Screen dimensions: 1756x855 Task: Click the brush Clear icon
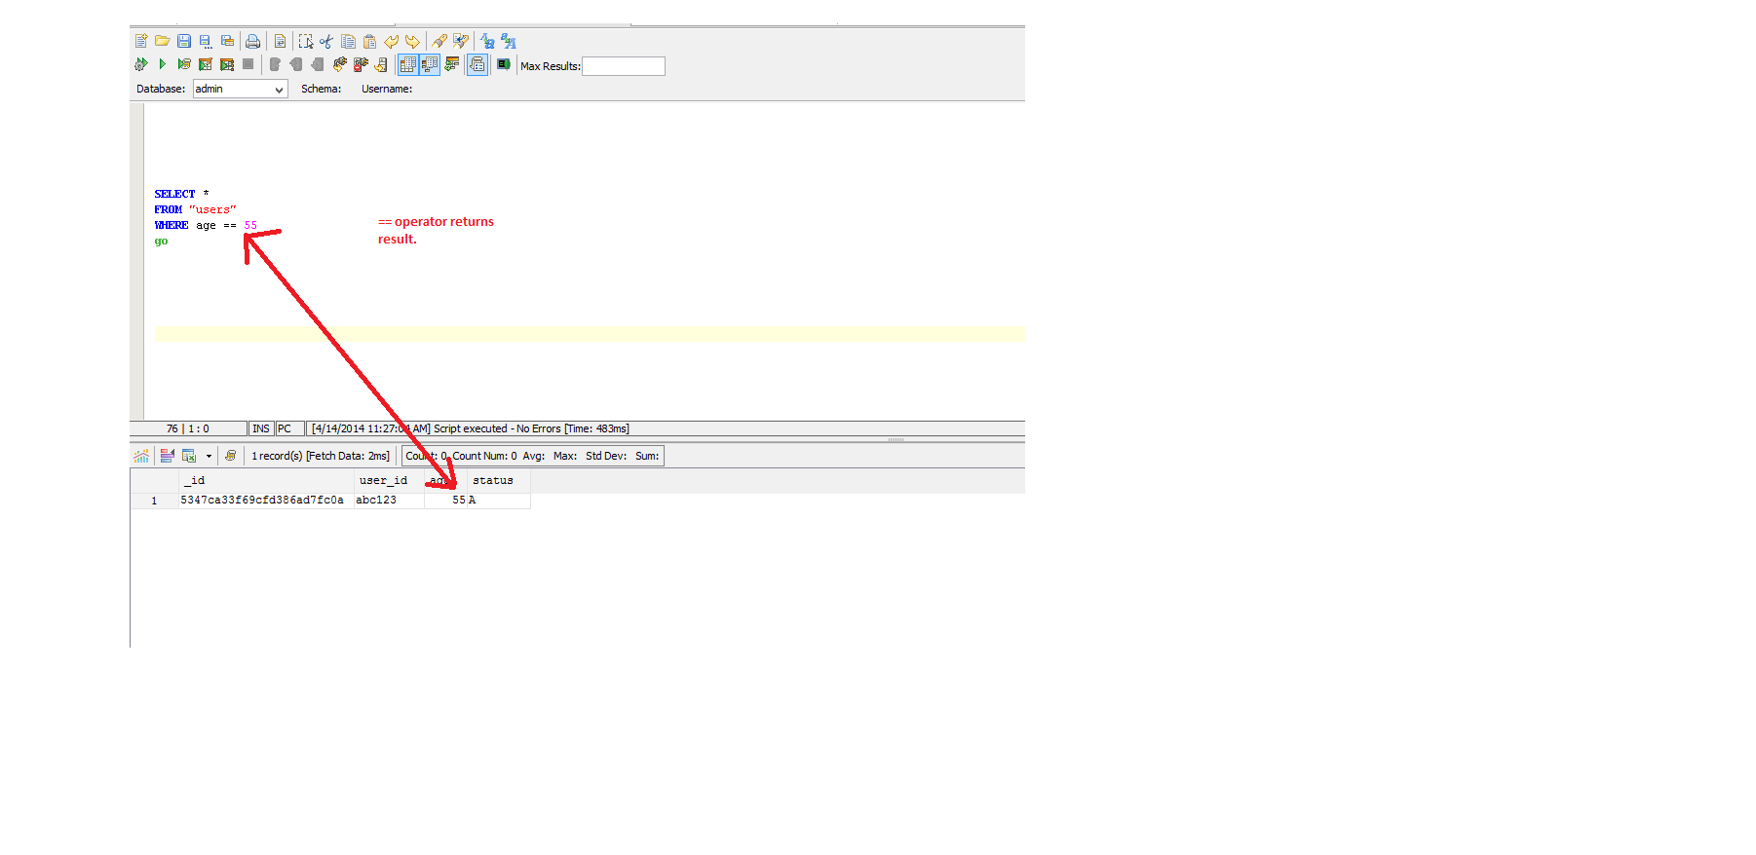(x=439, y=41)
